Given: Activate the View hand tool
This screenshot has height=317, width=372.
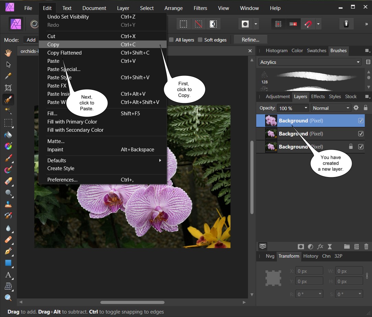Looking at the screenshot, I should (8, 53).
